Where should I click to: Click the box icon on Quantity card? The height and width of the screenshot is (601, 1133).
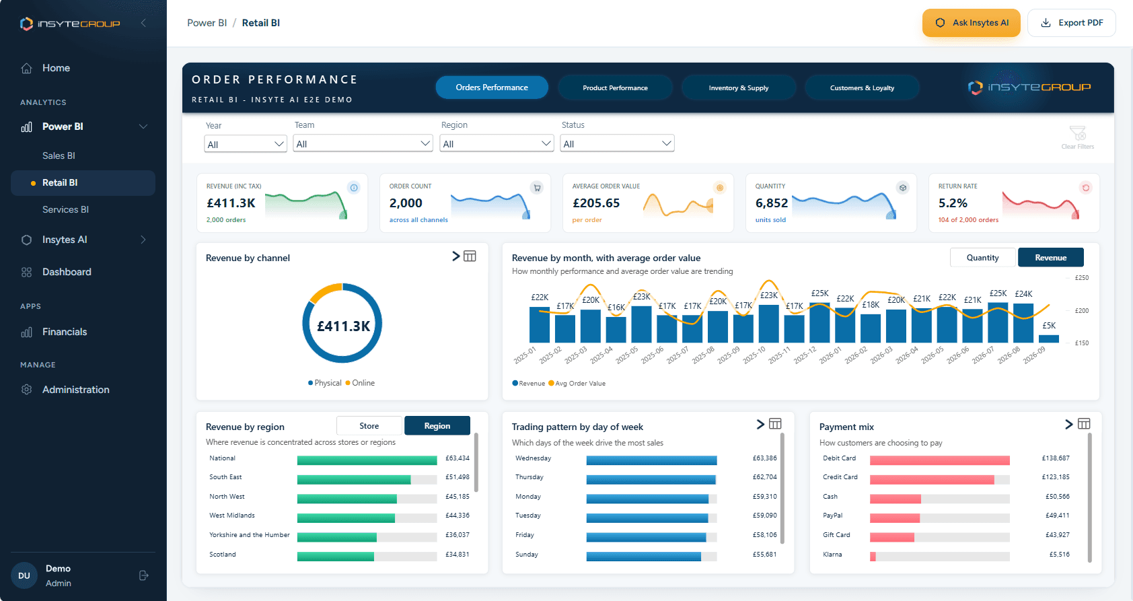tap(903, 188)
